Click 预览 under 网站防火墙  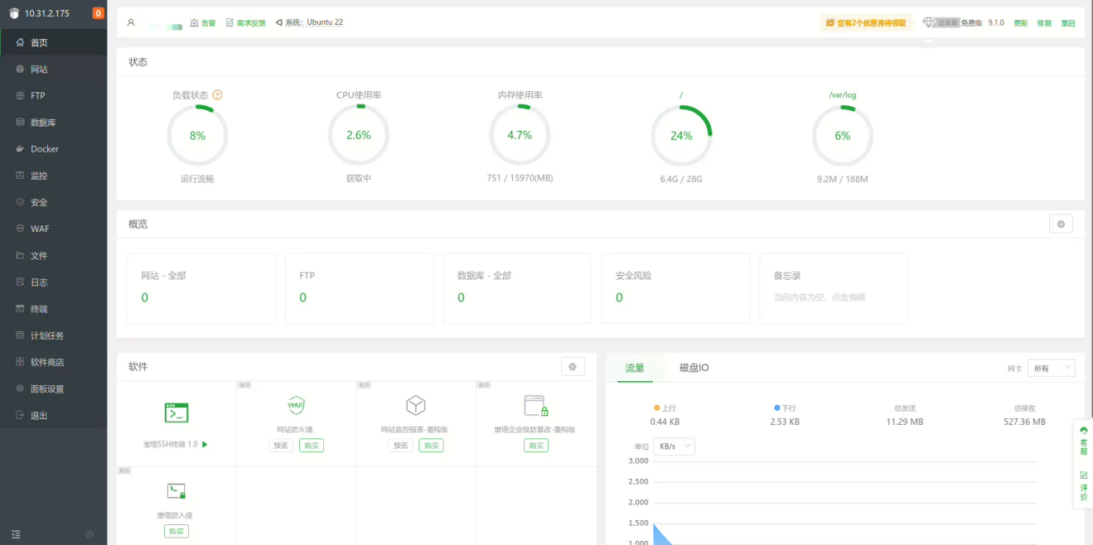[x=281, y=446]
